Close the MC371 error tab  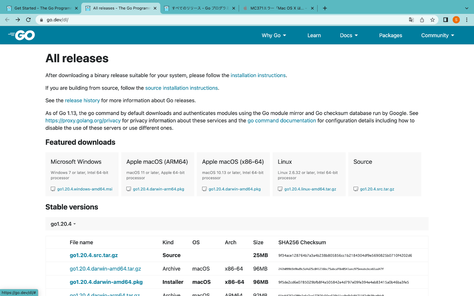click(312, 8)
